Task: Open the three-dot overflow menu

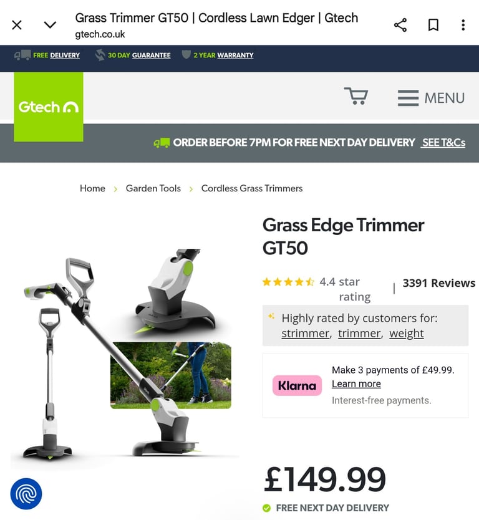Action: (463, 25)
